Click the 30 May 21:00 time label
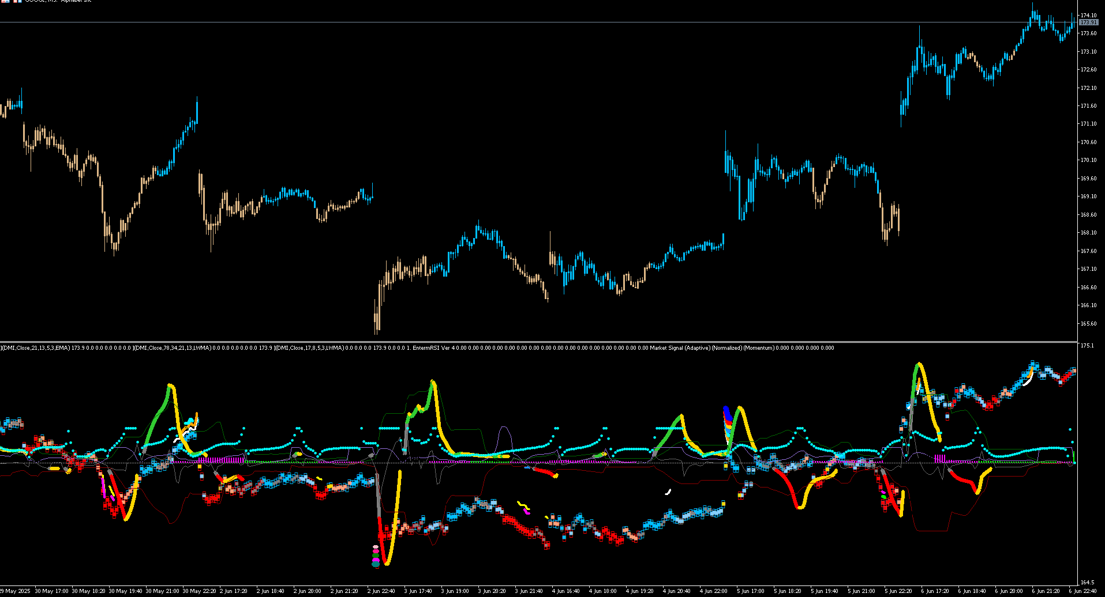1105x597 pixels. [x=162, y=591]
